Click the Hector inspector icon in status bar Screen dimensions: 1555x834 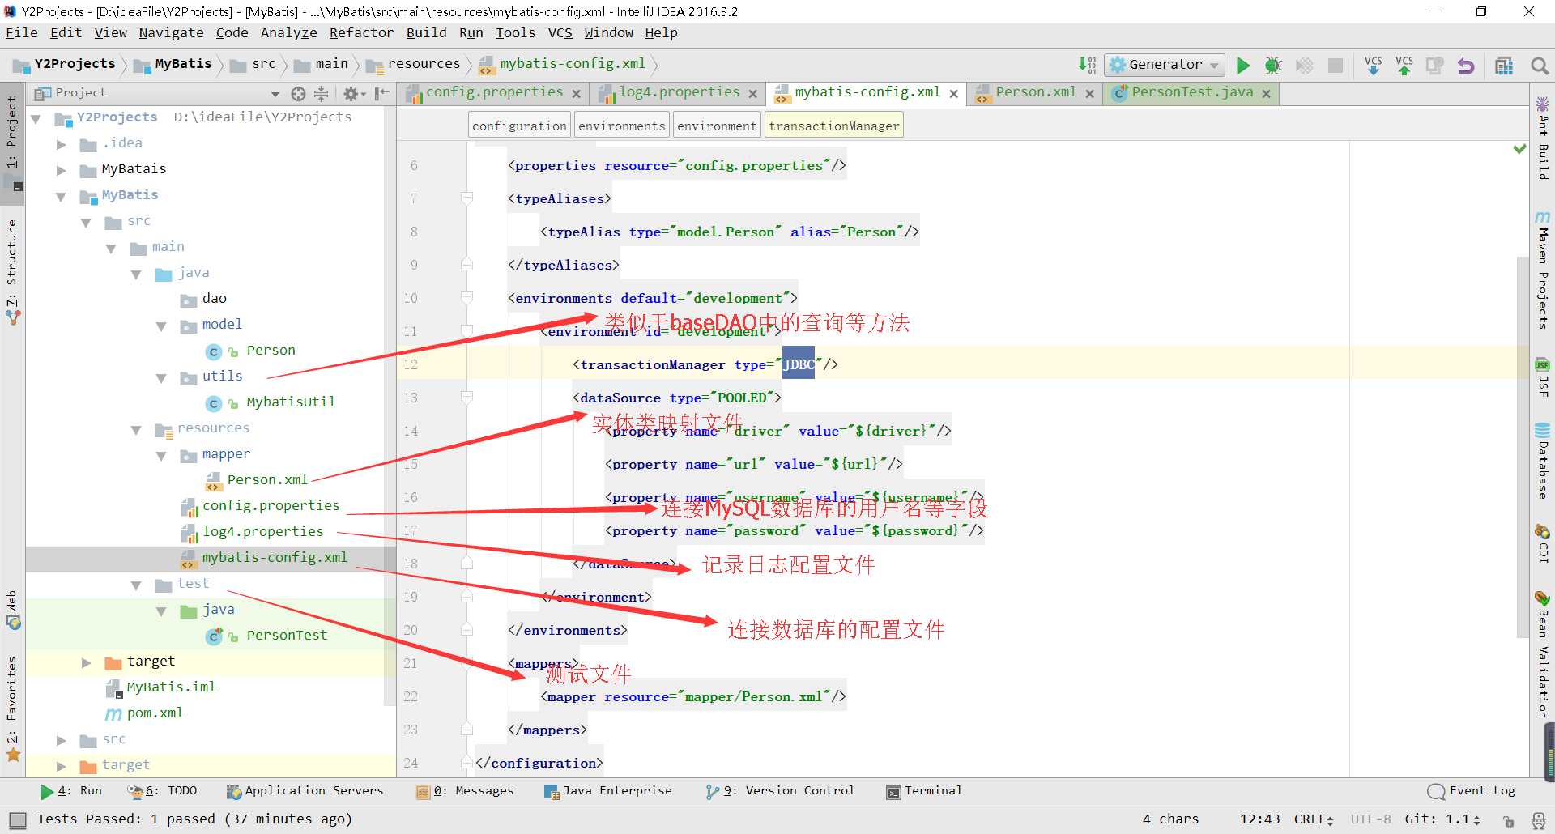[x=1538, y=820]
